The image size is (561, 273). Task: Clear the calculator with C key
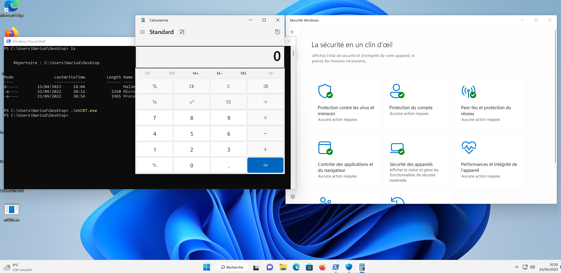click(x=229, y=86)
